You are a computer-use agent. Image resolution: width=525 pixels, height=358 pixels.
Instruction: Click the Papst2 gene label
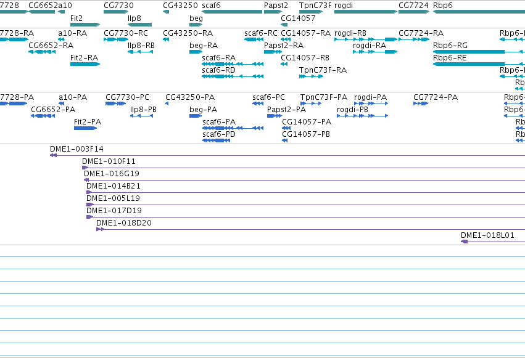(276, 6)
